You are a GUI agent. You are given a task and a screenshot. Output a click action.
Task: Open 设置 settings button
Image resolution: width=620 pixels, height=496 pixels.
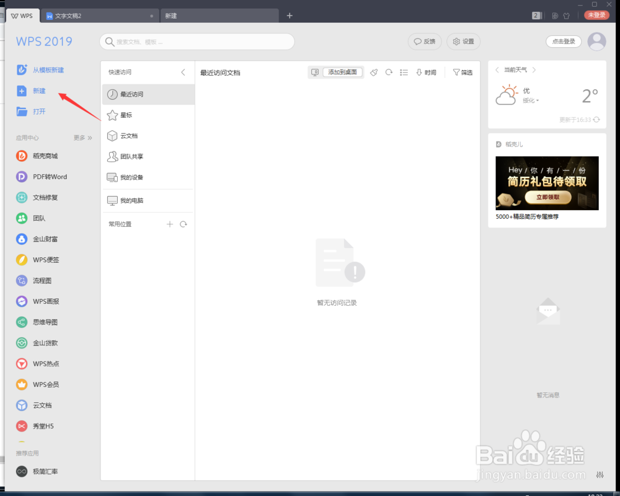(463, 42)
